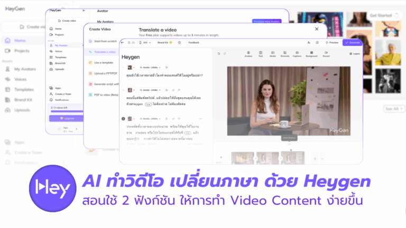The width and height of the screenshot is (406, 228).
Task: Select the second scene thumbnail in timeline
Action: coord(267,158)
